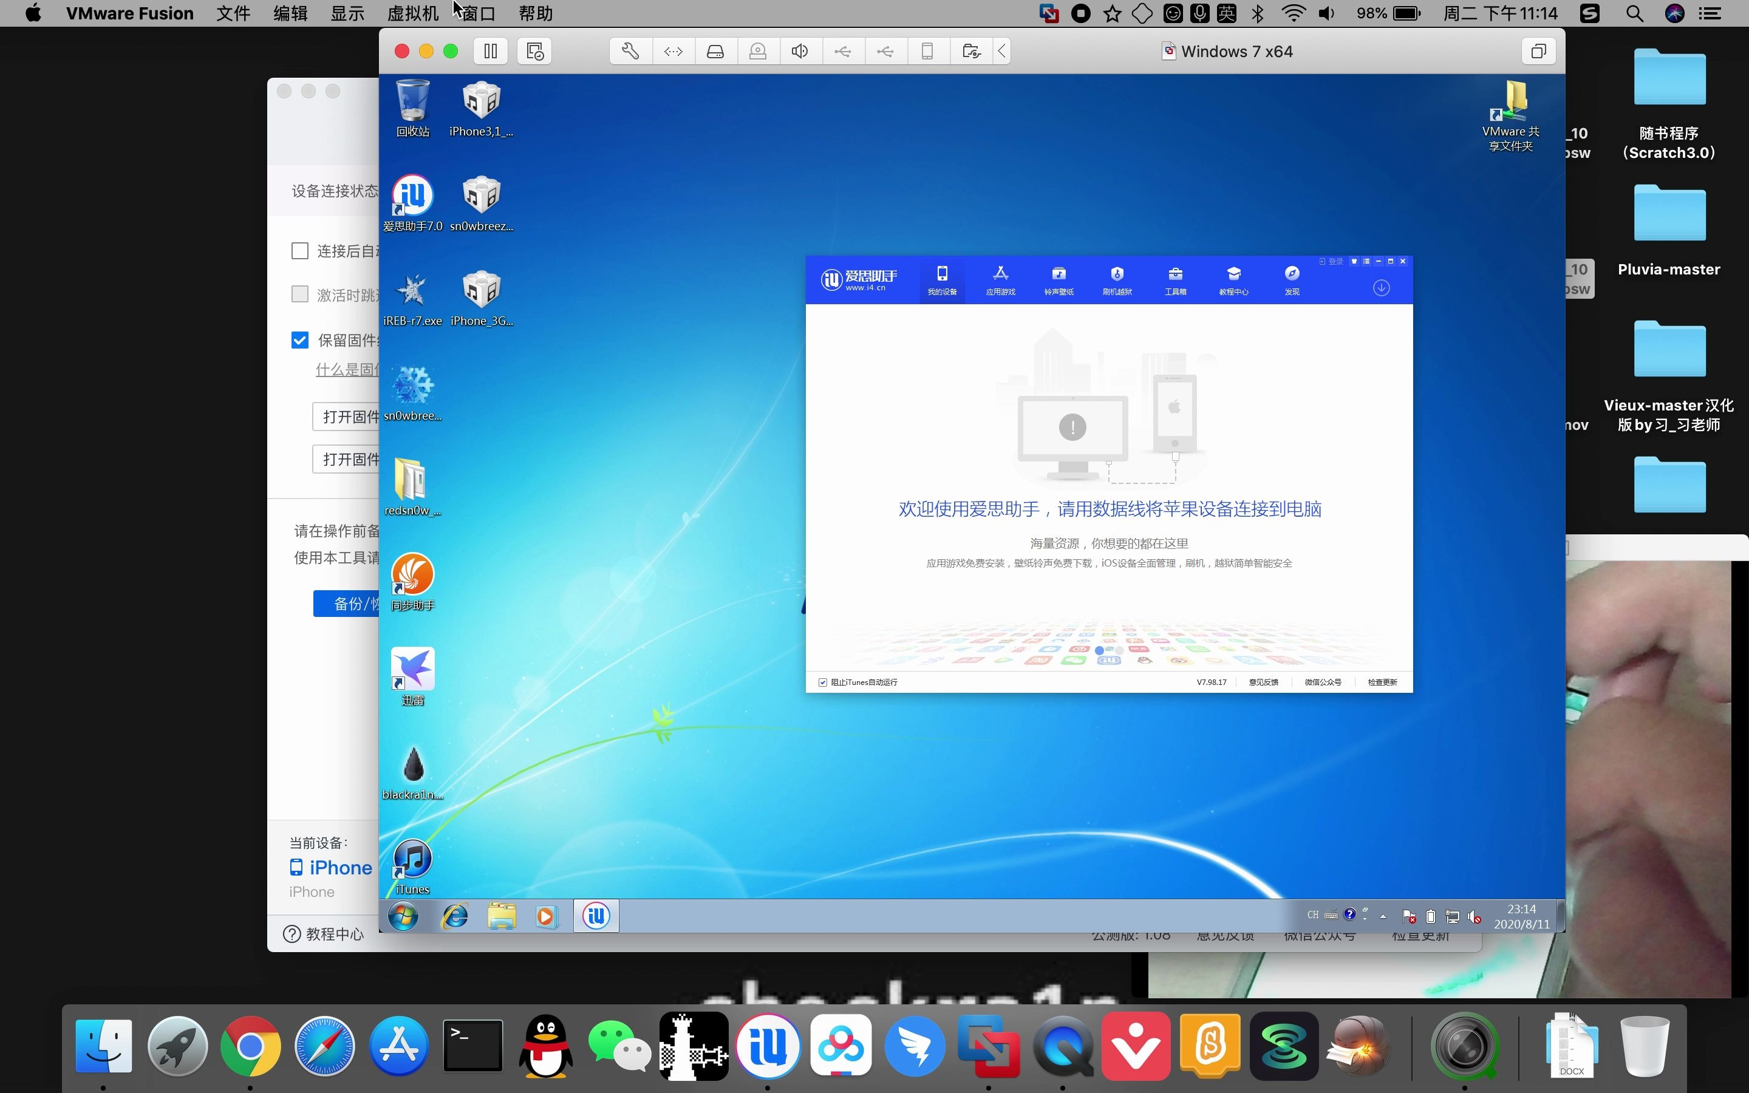
Task: Collapse the VMware toolbar device chevron
Action: [x=1001, y=52]
